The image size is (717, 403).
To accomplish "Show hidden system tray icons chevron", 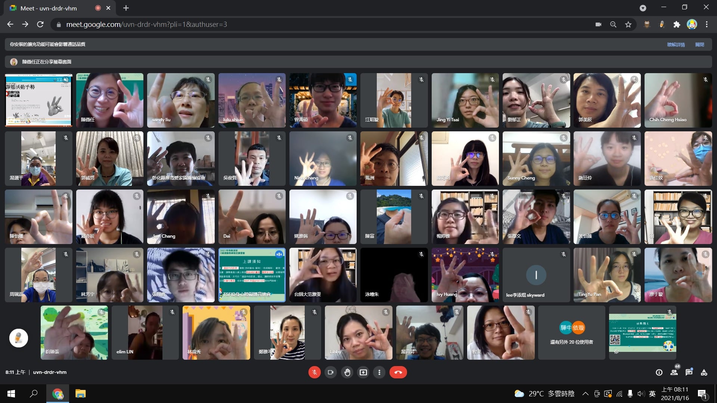I will (x=586, y=394).
